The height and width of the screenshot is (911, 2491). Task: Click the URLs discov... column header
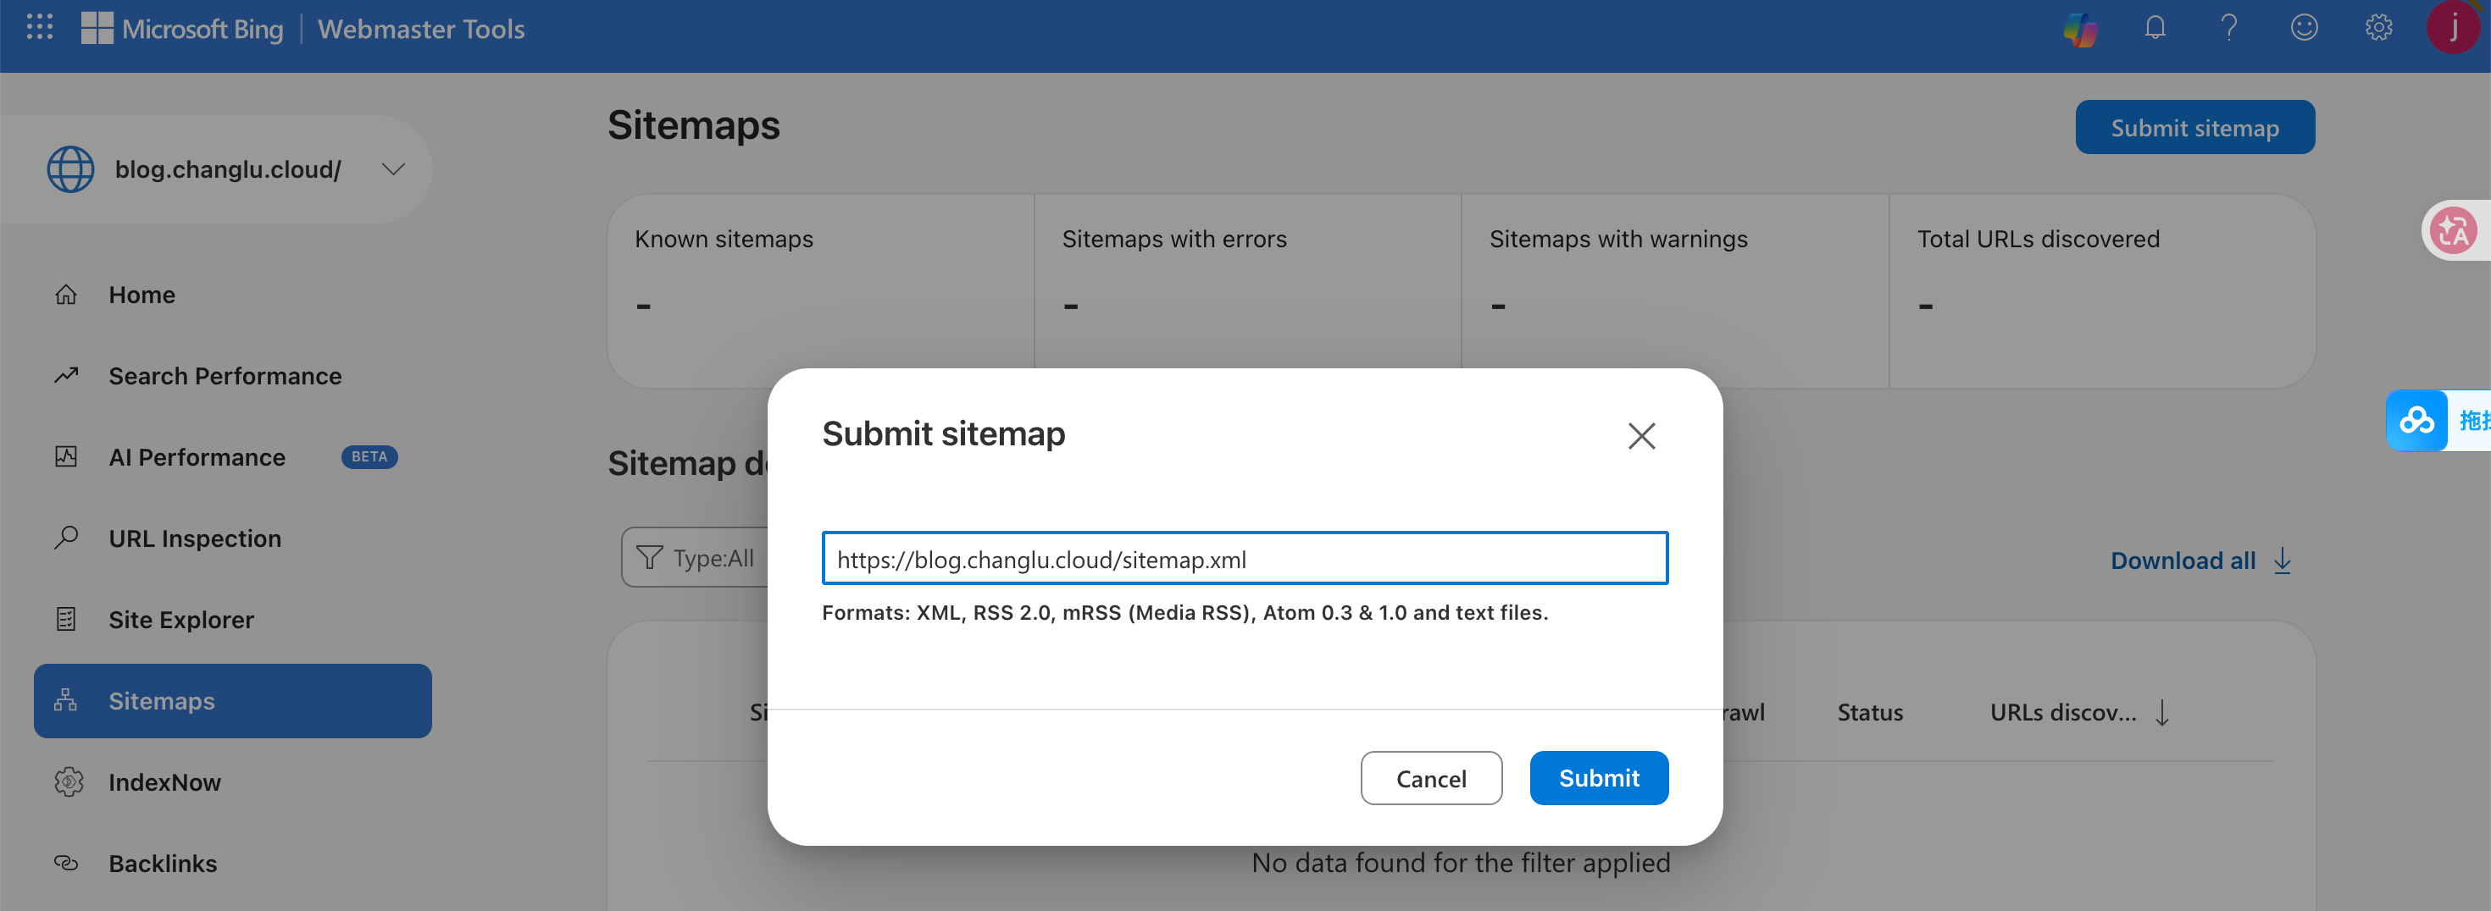pos(2062,713)
